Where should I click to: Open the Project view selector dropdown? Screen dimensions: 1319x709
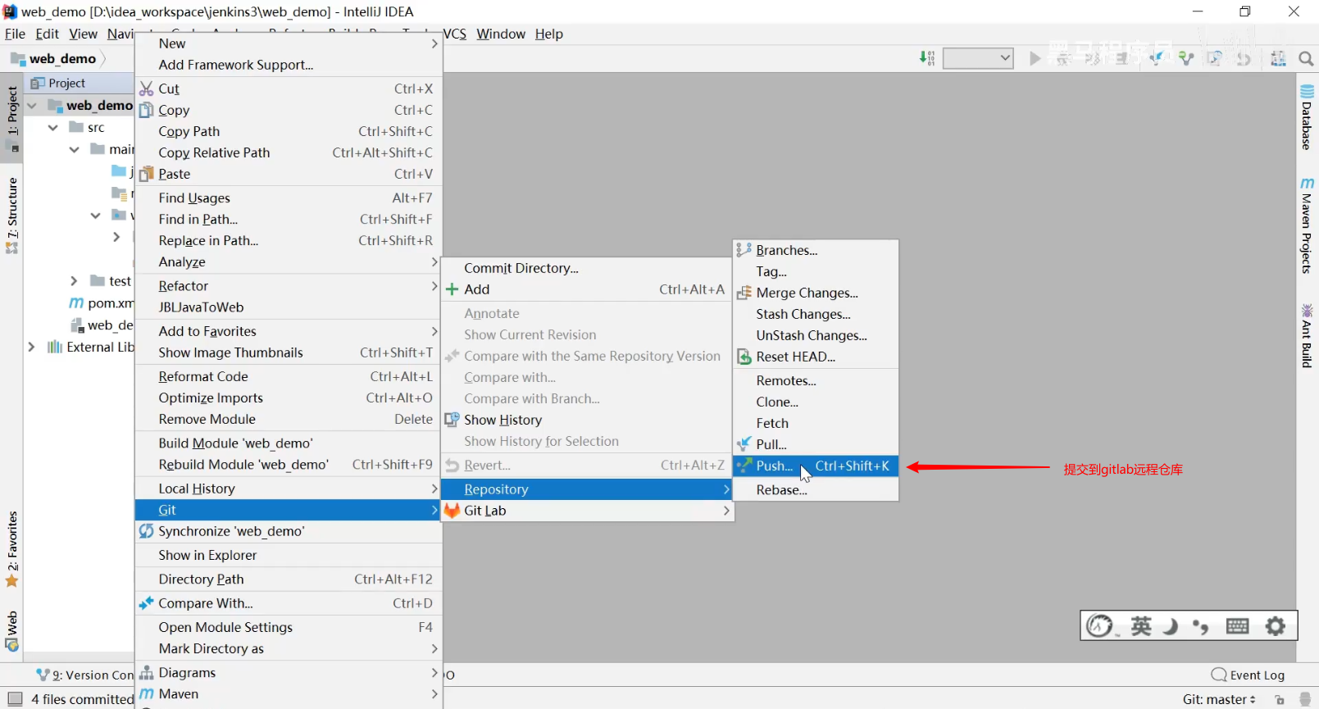66,83
